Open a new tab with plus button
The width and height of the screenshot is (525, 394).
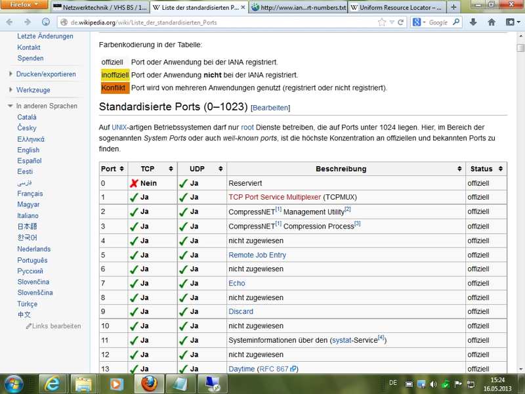tap(453, 7)
